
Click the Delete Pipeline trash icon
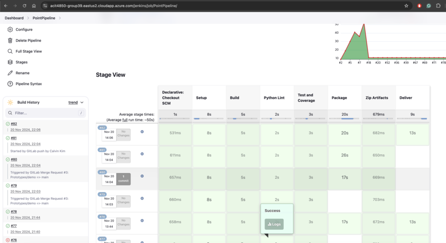[10, 41]
